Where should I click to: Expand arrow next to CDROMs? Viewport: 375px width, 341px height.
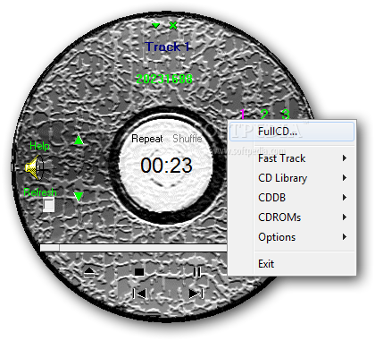click(345, 217)
